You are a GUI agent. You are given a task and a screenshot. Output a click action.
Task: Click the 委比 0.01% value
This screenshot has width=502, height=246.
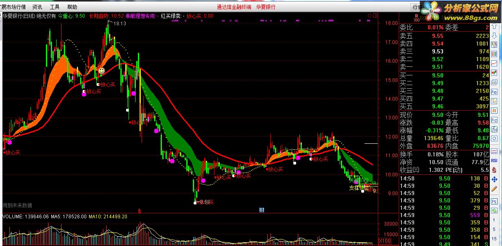point(435,28)
